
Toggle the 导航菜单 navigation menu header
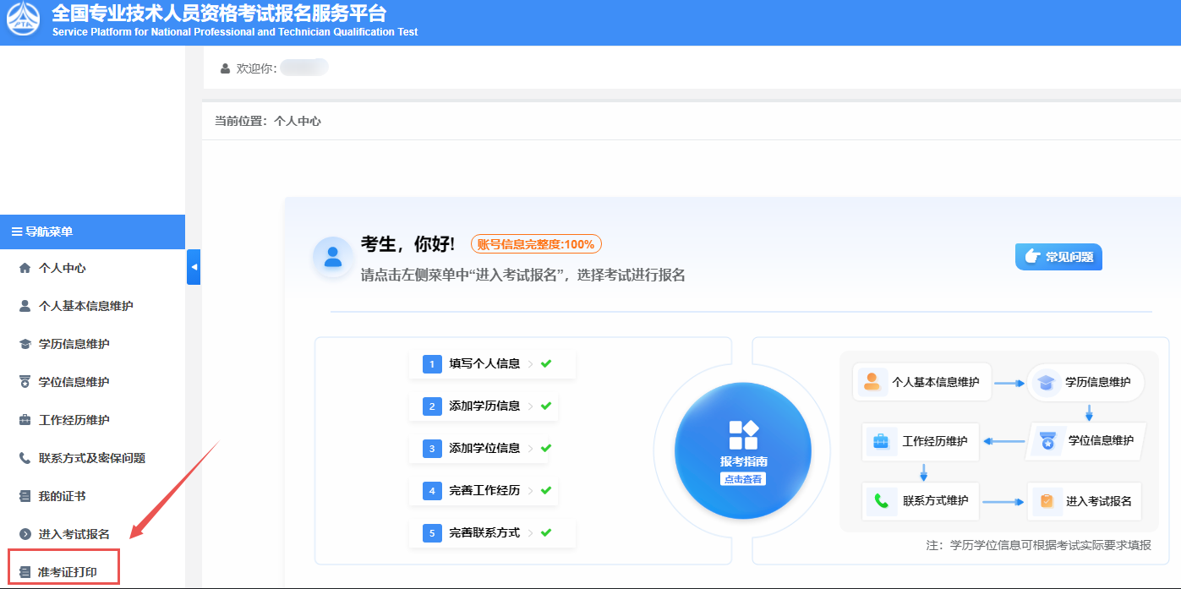[x=92, y=232]
